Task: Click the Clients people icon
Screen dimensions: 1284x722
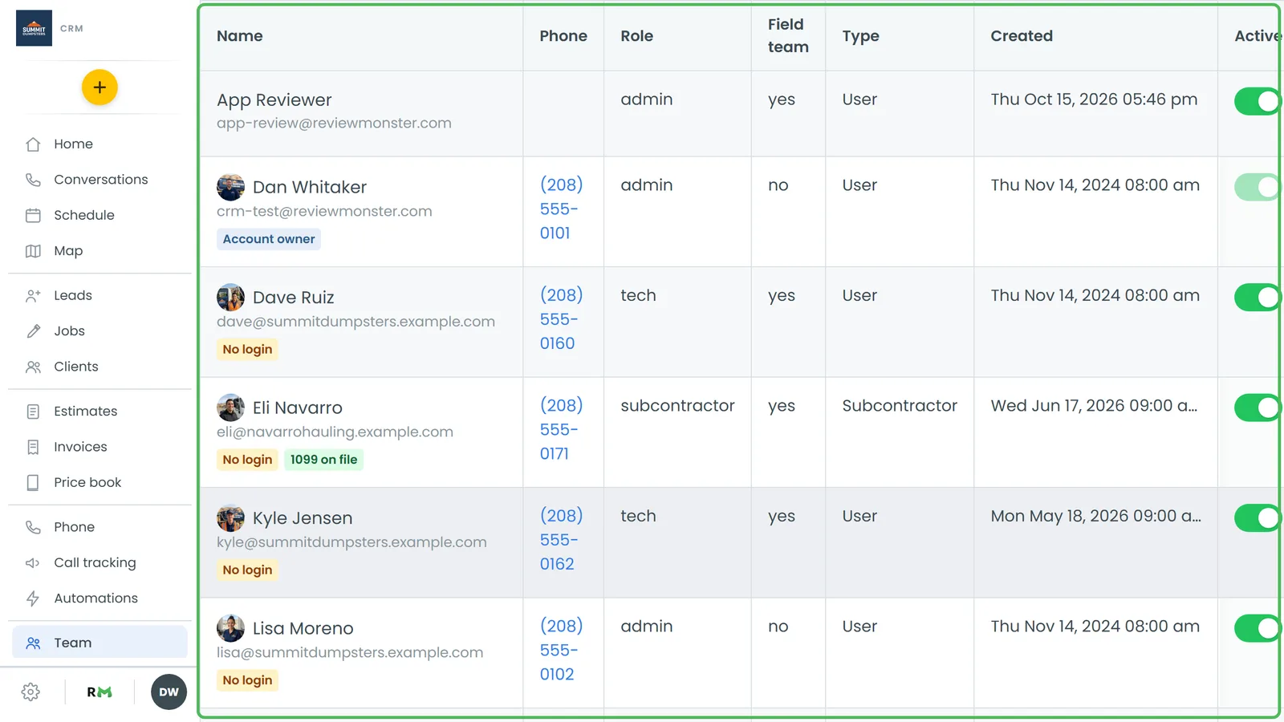Action: 33,367
